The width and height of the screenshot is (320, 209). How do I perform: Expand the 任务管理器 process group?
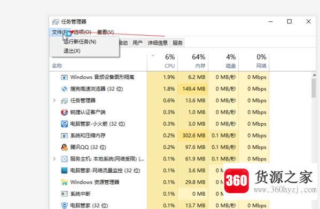tap(54, 100)
